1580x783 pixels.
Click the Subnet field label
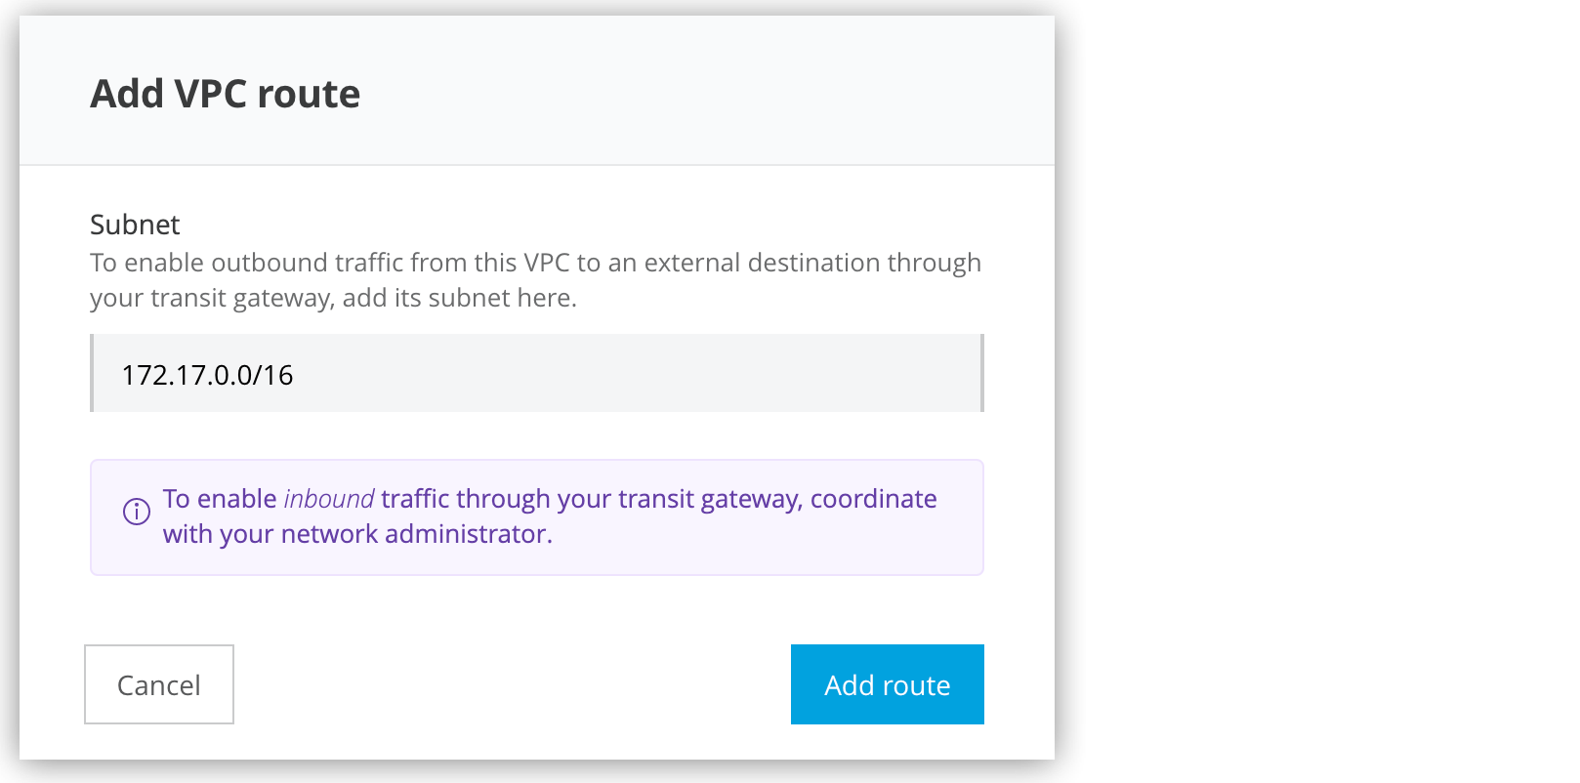click(134, 225)
